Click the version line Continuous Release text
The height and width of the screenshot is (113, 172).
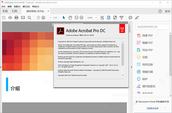[80, 35]
